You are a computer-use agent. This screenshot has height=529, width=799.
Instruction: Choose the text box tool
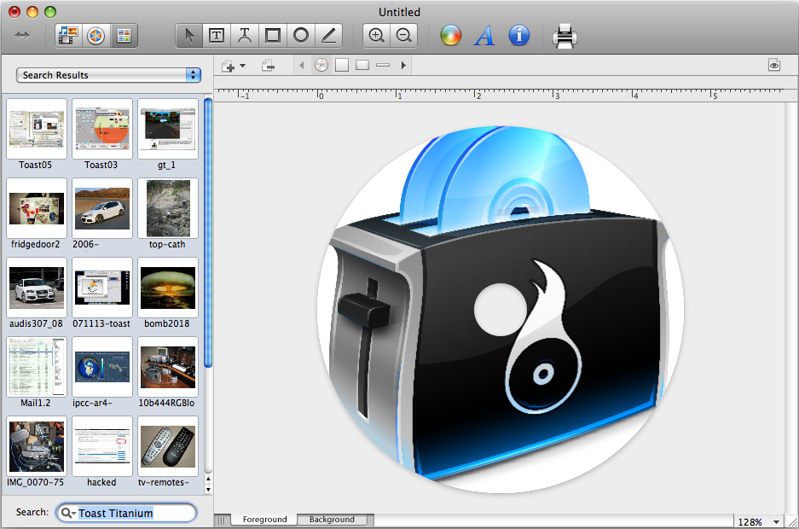click(x=217, y=36)
